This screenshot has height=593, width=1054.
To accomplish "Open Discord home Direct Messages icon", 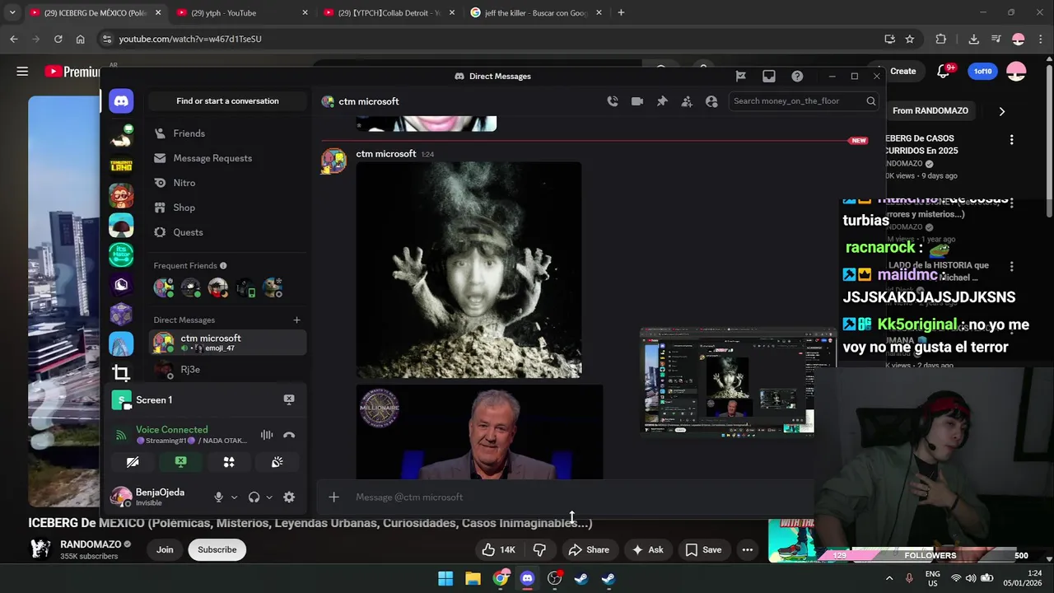I will pos(121,100).
